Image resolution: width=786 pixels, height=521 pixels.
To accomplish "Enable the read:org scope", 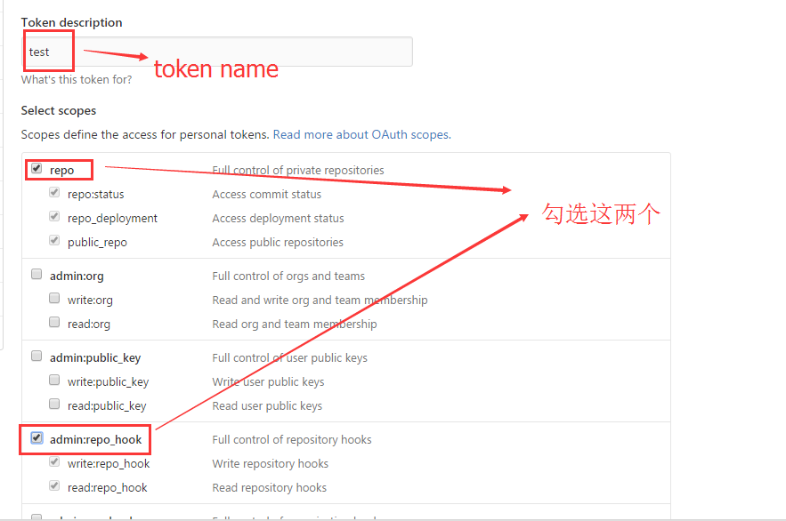I will tap(54, 321).
